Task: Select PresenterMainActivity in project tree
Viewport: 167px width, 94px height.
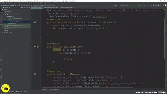Action: [x=17, y=22]
